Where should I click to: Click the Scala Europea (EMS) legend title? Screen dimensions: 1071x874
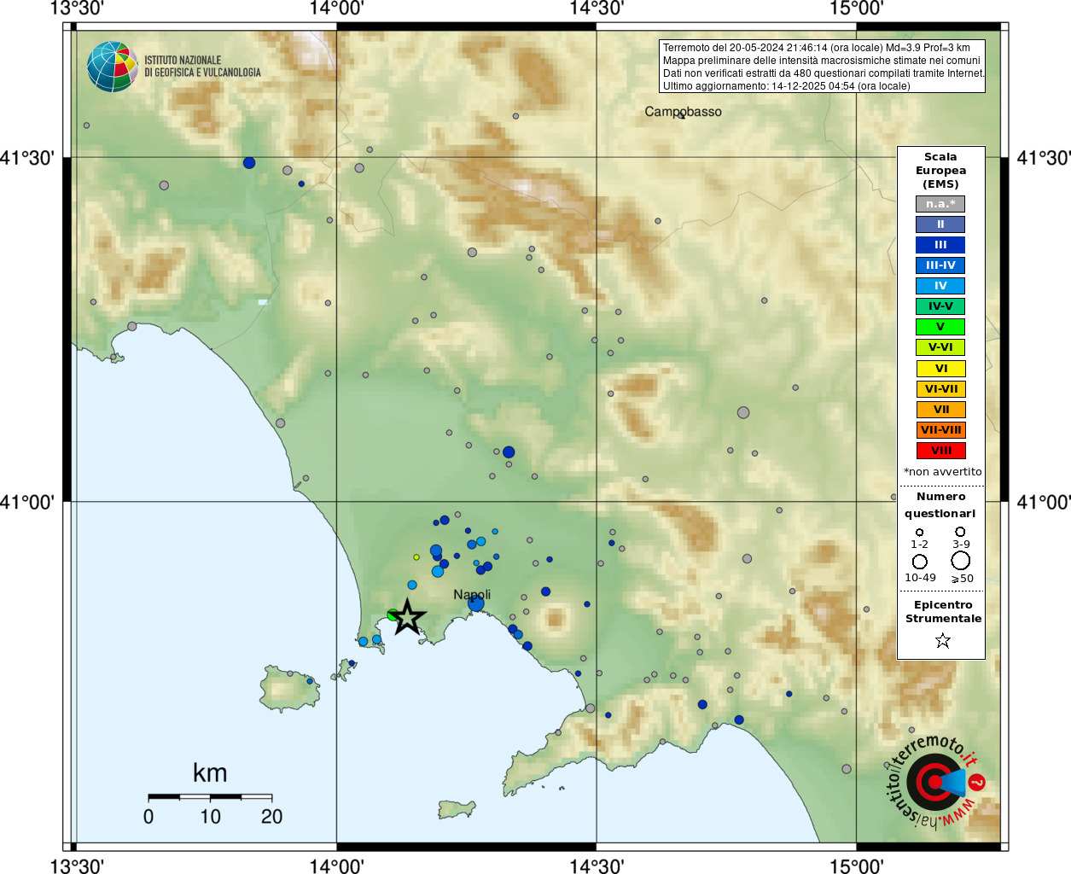click(x=940, y=170)
